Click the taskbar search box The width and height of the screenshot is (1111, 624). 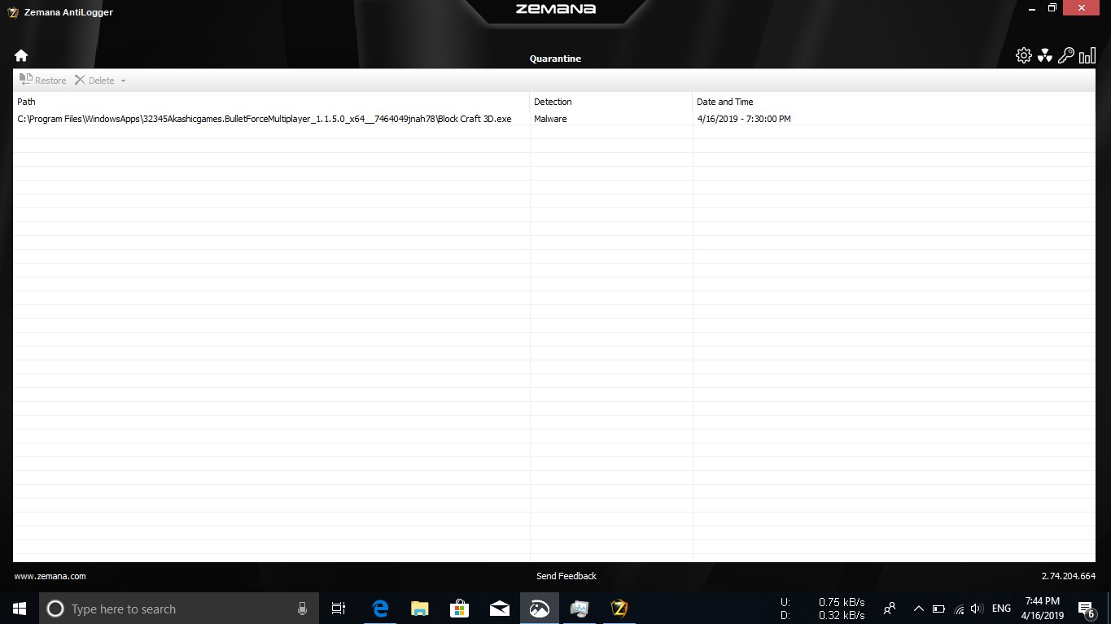click(179, 609)
